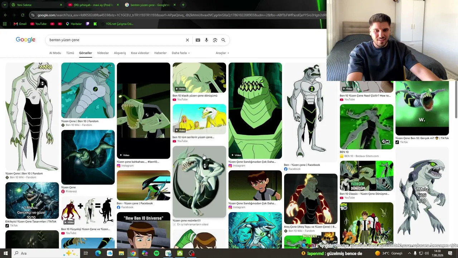
Task: Open 'Ben 10 Füzyoloji Yüzen Çene ve Yüzen...' link
Action: pos(86,229)
